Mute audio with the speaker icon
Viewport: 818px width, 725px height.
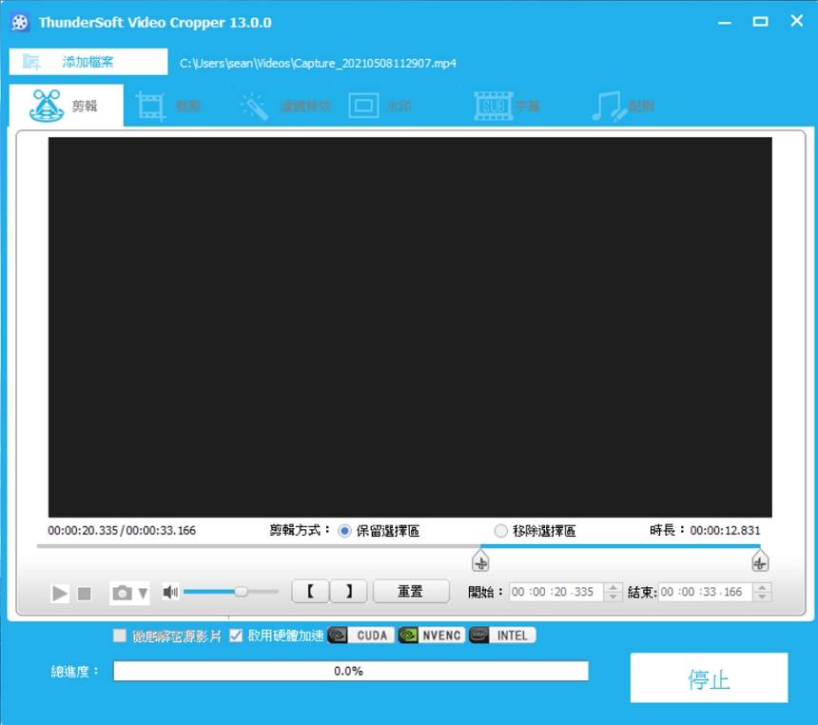[170, 592]
